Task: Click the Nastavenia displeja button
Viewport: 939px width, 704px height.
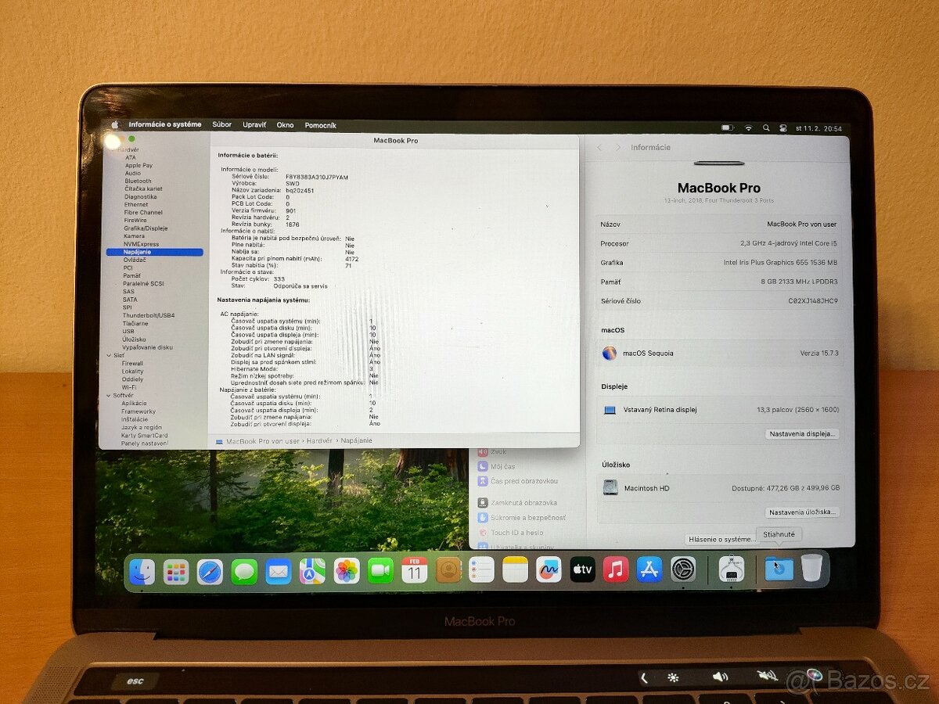Action: (802, 433)
